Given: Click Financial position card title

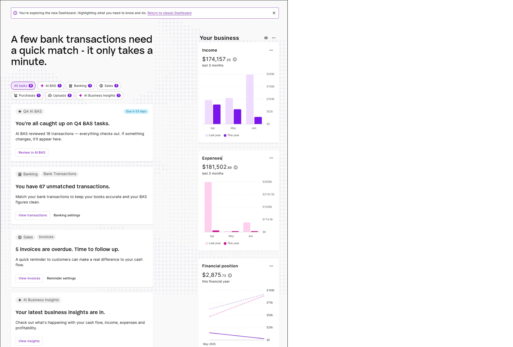Looking at the screenshot, I should (x=220, y=266).
